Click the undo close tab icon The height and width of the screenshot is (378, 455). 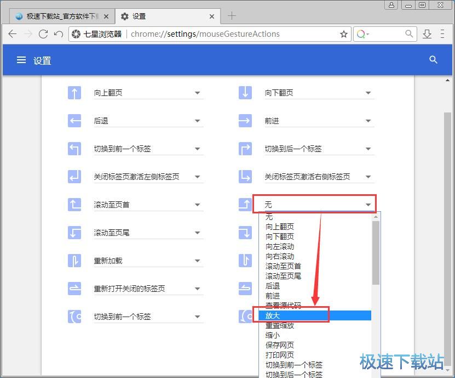coord(59,34)
